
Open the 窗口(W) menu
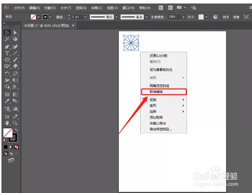point(128,8)
